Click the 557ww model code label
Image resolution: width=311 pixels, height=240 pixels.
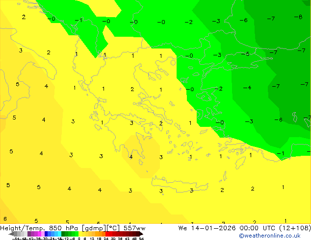[x=134, y=228]
